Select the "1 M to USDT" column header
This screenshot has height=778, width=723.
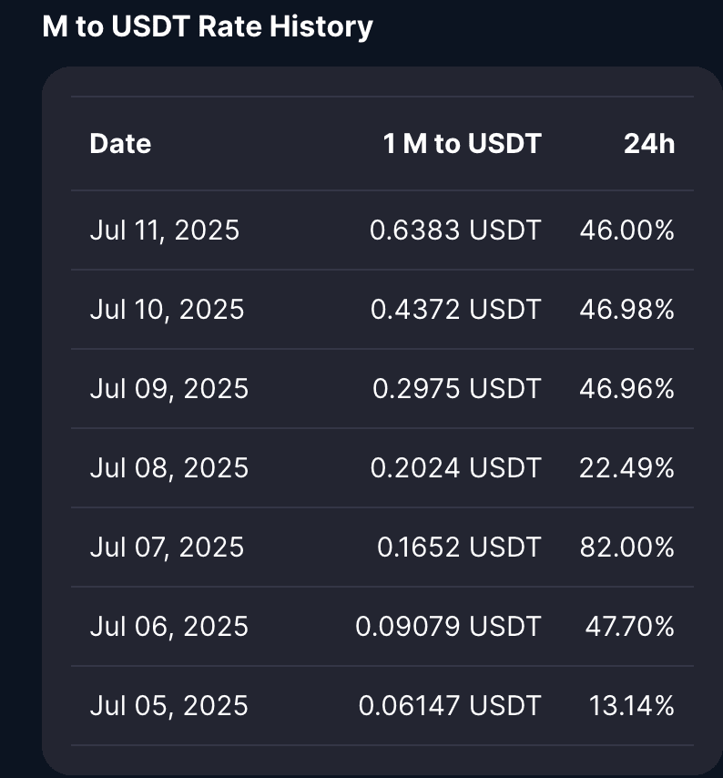click(x=462, y=143)
